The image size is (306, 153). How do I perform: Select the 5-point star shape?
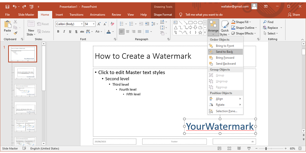[x=200, y=32]
